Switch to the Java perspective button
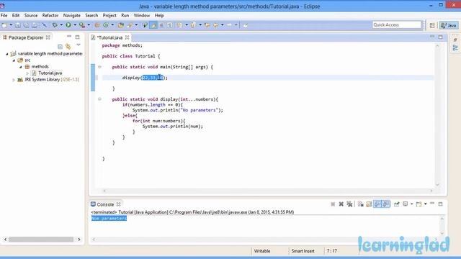This screenshot has width=461, height=259. 449,26
